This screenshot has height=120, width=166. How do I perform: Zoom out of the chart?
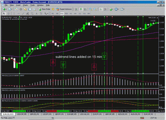[x=95, y=9]
